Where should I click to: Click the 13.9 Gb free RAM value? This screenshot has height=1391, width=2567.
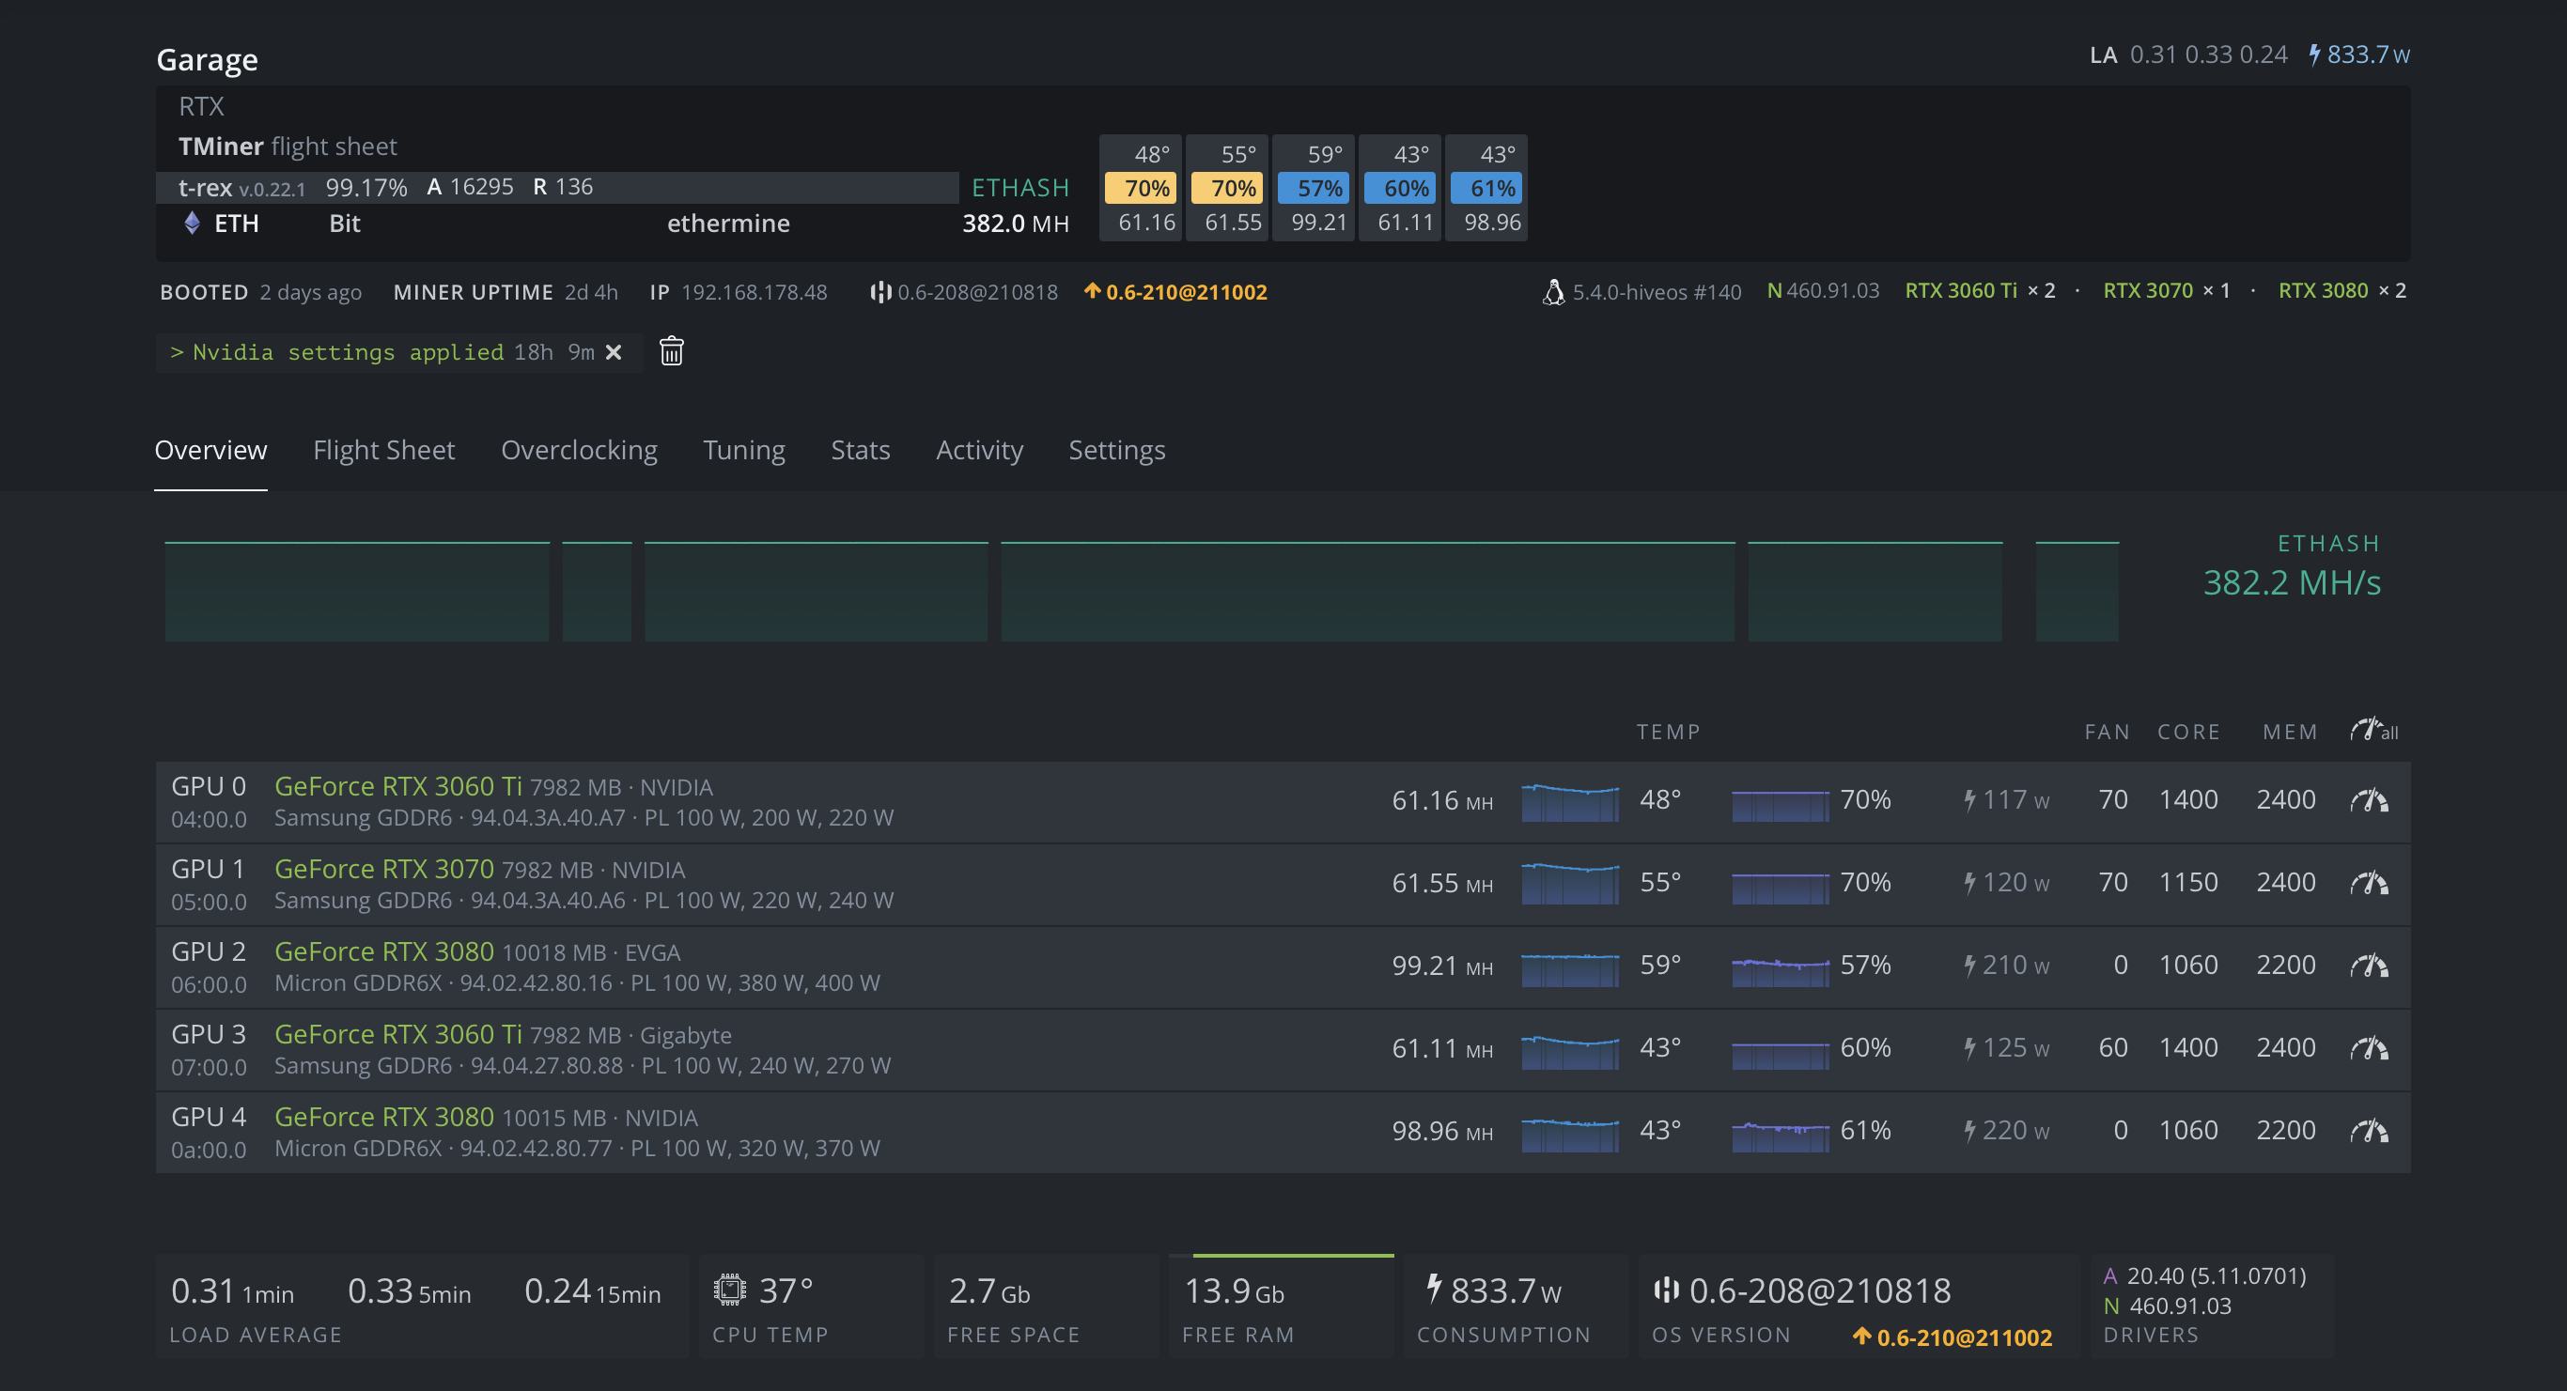[x=1233, y=1291]
